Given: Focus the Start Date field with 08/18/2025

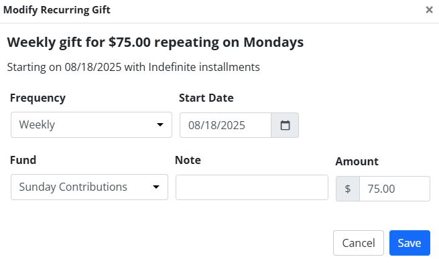Looking at the screenshot, I should 225,125.
